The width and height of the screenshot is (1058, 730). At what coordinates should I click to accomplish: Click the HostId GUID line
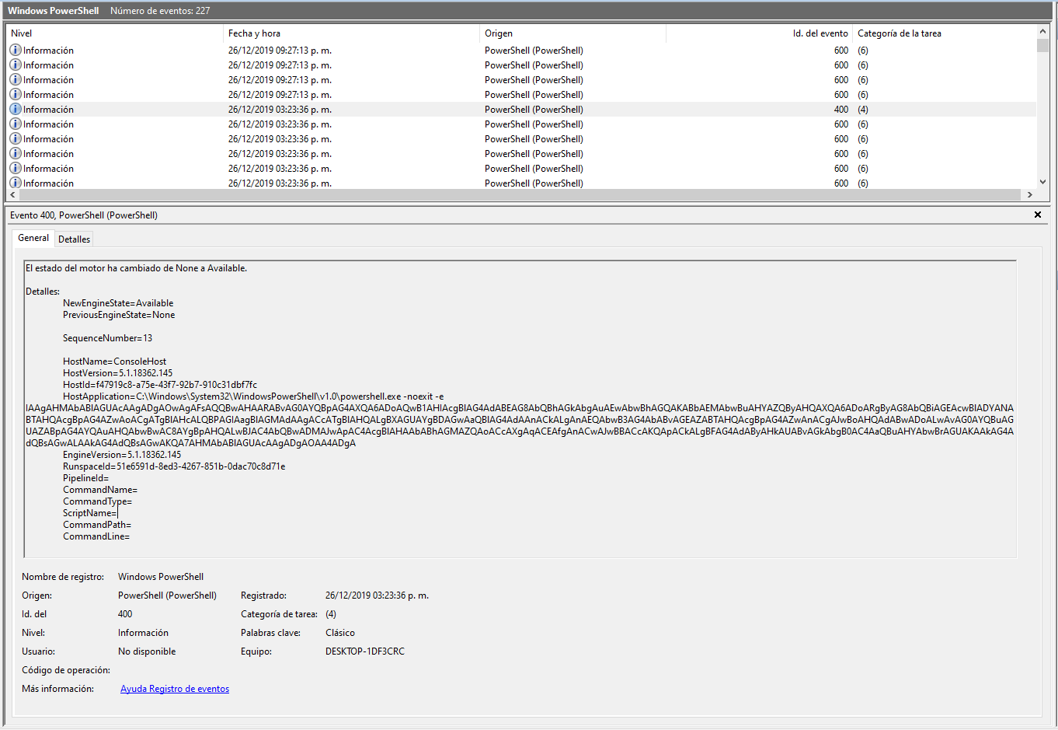[x=160, y=385]
